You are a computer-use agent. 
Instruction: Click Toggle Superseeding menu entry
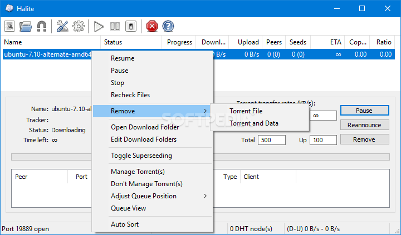pos(153,156)
